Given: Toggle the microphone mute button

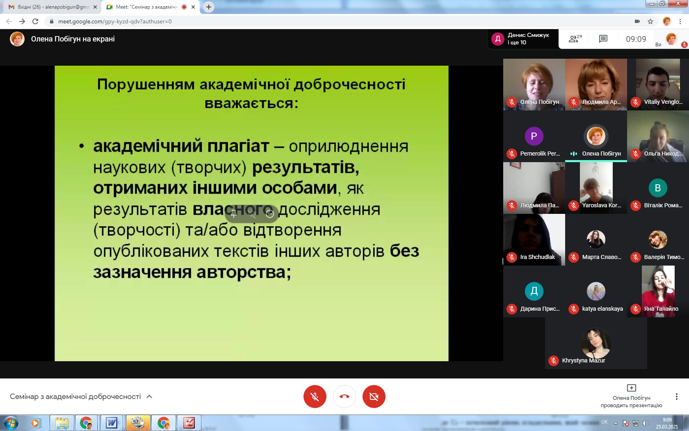Looking at the screenshot, I should point(315,397).
